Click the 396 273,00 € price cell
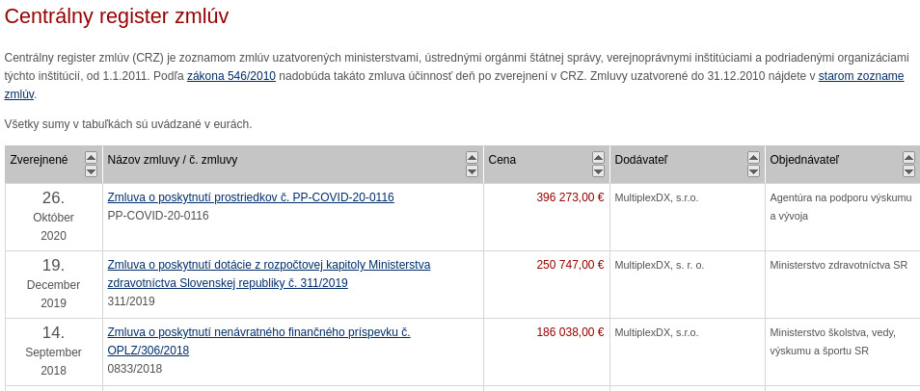 click(x=570, y=197)
